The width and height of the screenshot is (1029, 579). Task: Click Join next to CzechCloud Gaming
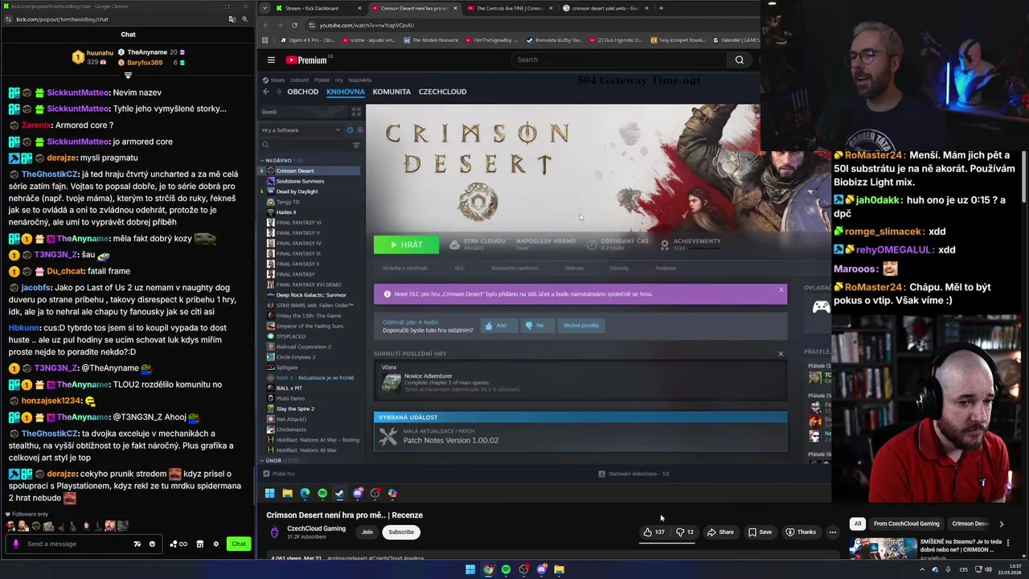367,532
